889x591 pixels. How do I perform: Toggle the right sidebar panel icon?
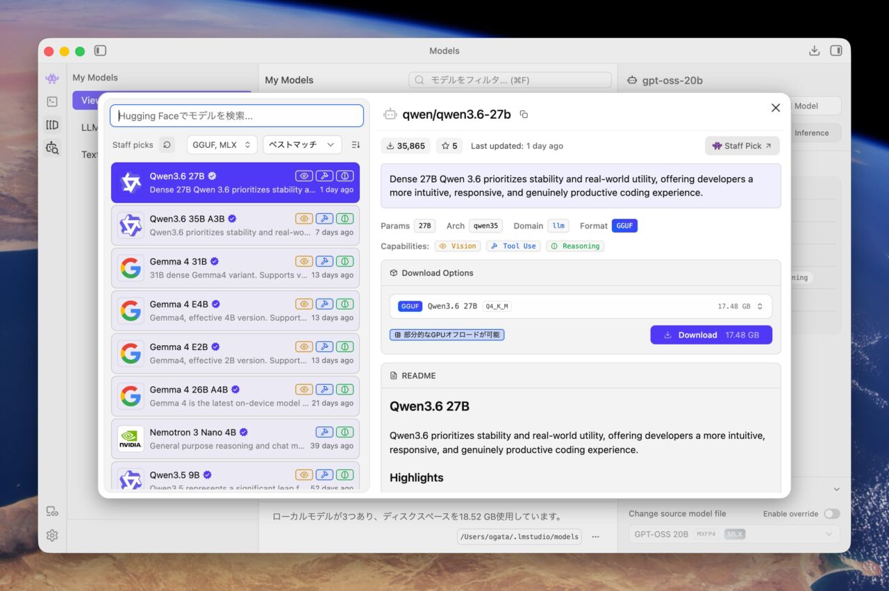(836, 51)
